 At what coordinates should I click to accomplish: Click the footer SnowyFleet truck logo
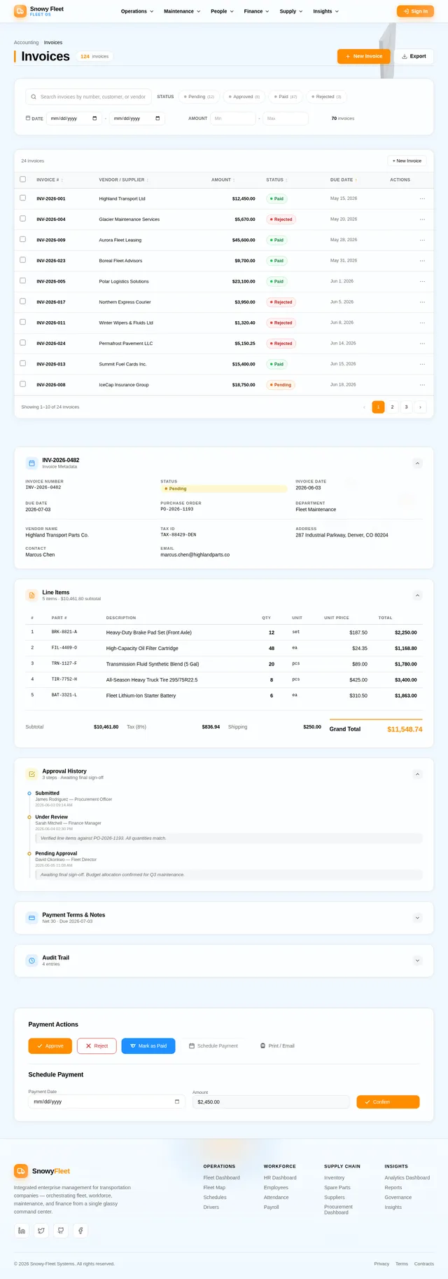click(21, 1171)
